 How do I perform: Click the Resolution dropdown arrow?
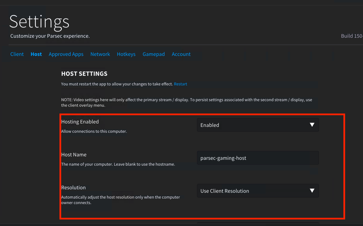(312, 191)
